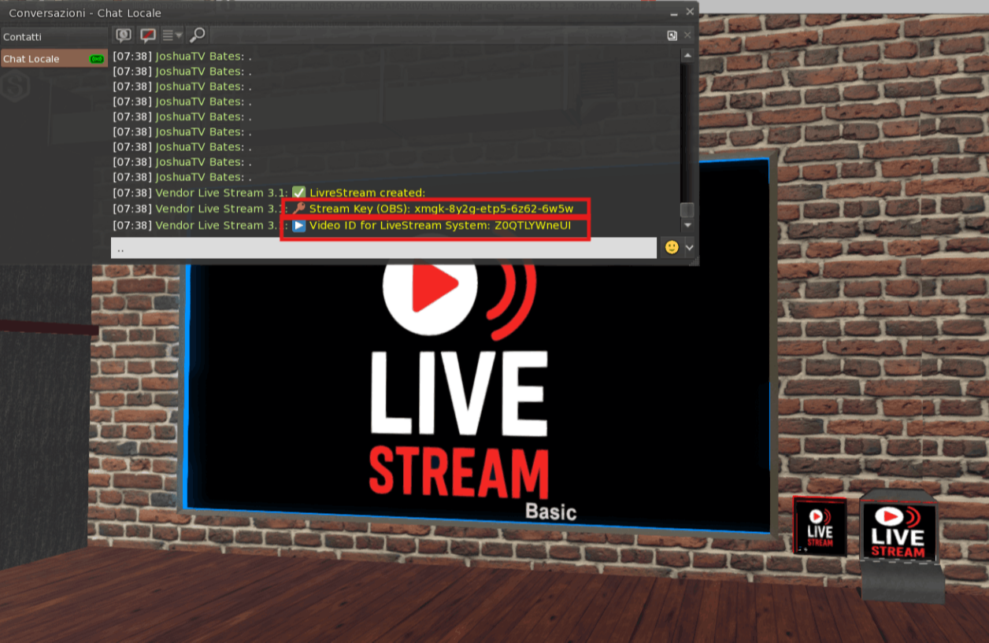Screen dimensions: 989x643
Task: Minimize the Conversazioni window
Action: pos(675,12)
